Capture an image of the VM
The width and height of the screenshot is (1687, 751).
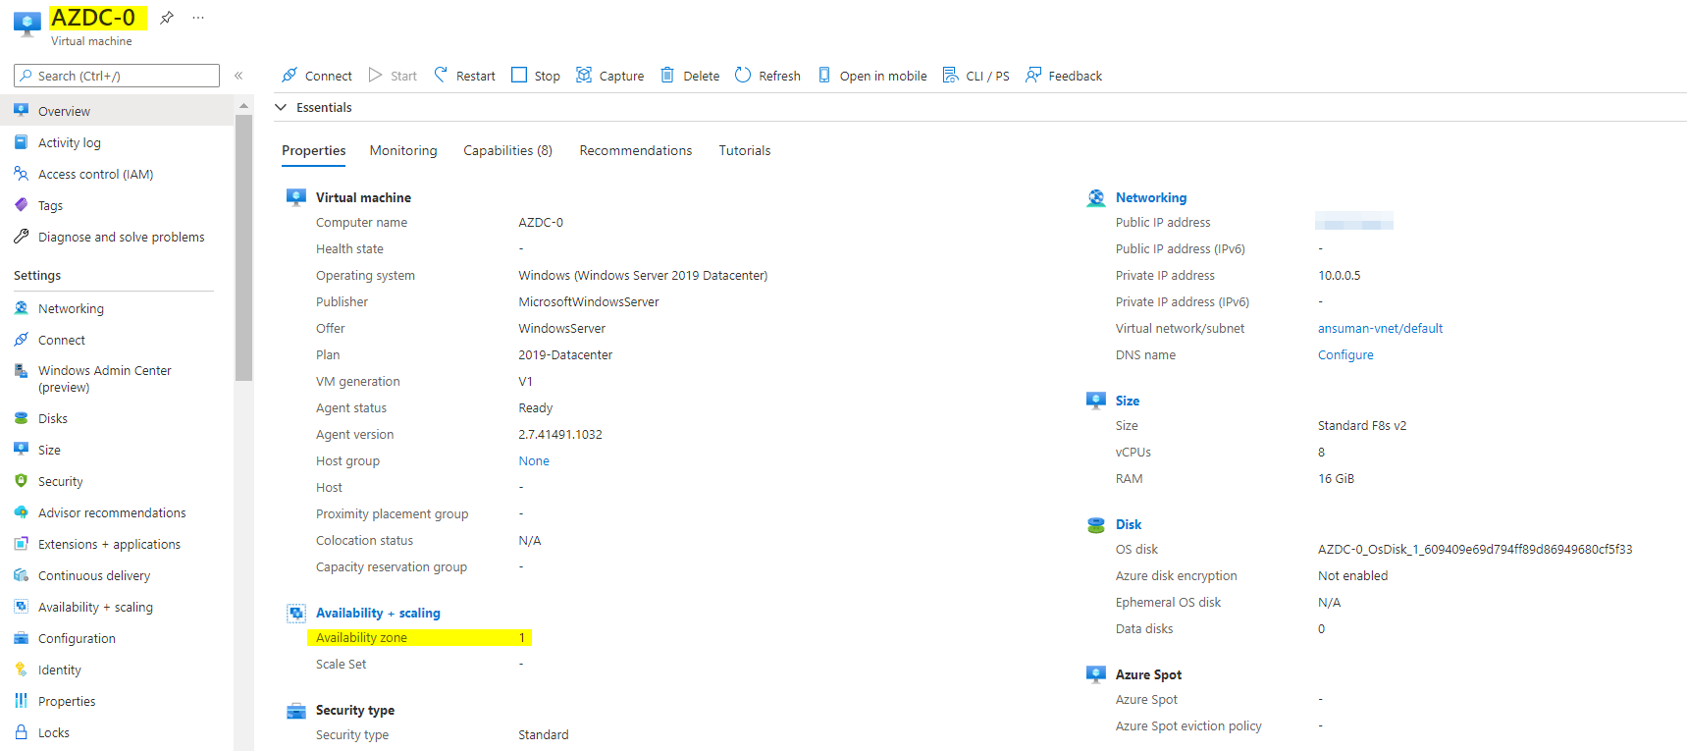coord(609,76)
